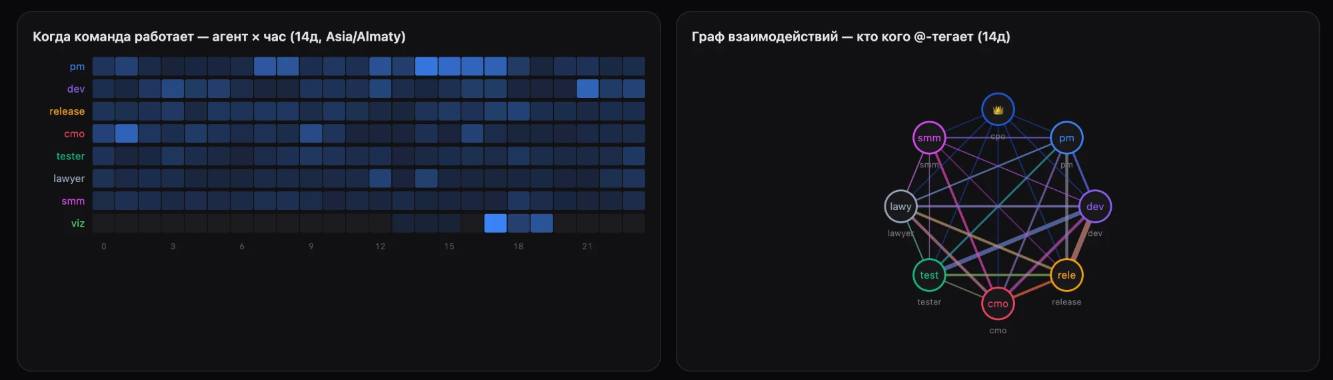Click the 'lawyer' caption below the lawy node

(x=900, y=233)
